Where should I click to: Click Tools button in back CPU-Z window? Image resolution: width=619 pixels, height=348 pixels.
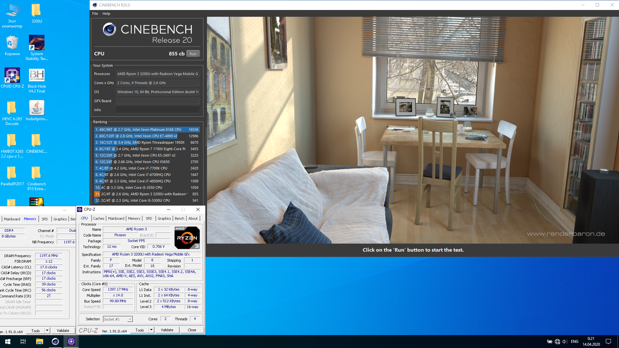(35, 331)
